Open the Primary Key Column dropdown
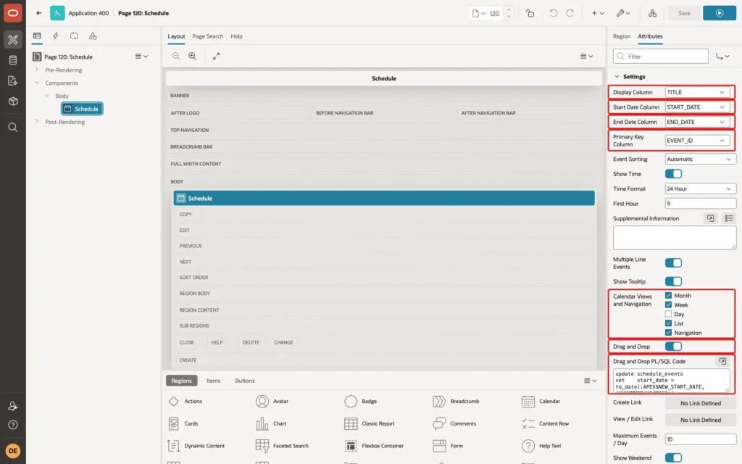This screenshot has height=464, width=742. (x=697, y=141)
